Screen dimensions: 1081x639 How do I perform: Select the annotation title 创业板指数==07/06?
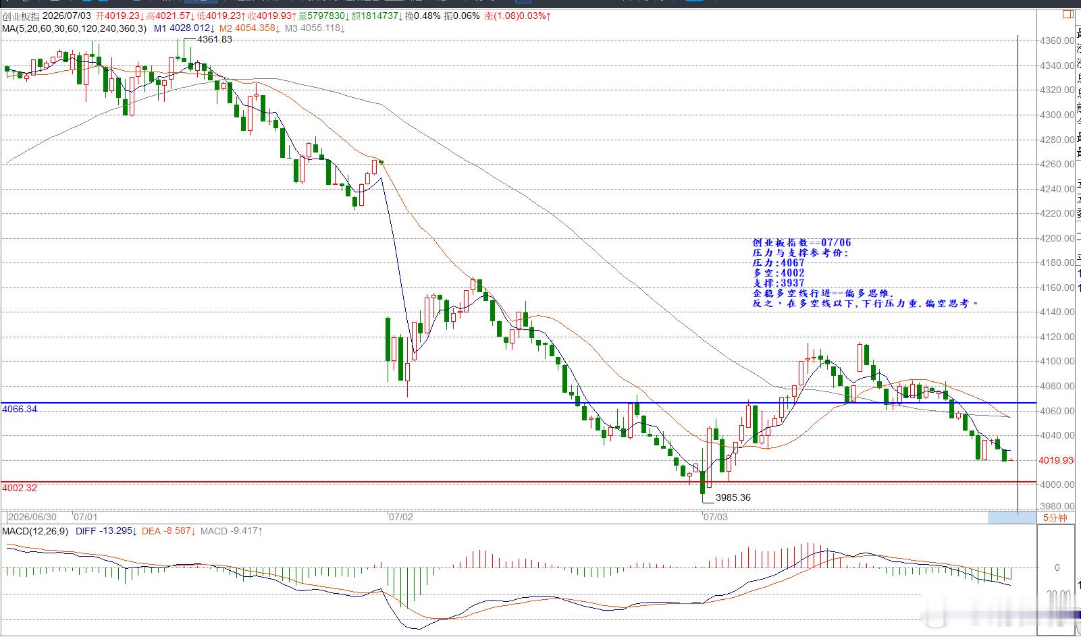point(801,242)
